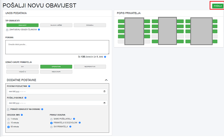Click help icon beside Svi primatelji
The width and height of the screenshot is (224, 137).
70,127
